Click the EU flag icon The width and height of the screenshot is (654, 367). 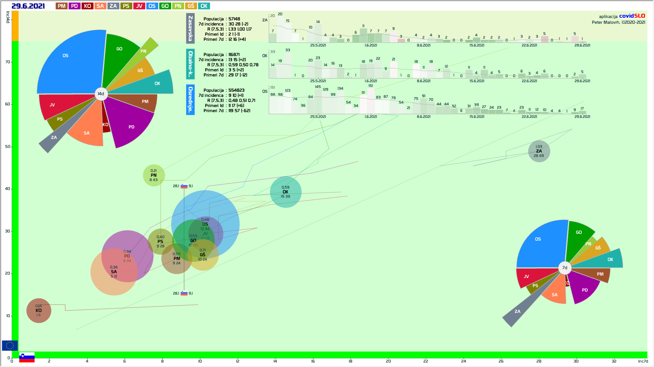pos(10,346)
